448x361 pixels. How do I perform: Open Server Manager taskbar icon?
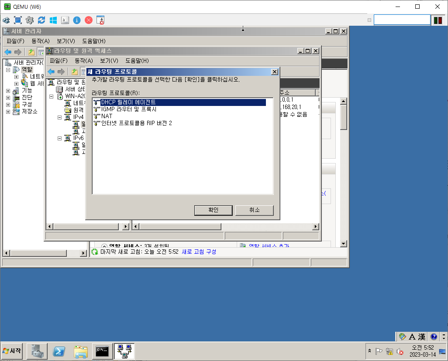(37, 351)
